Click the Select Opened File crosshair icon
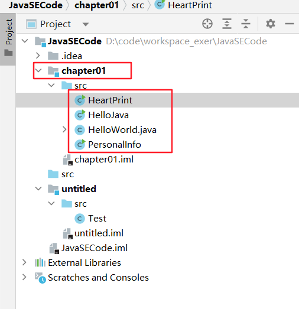This screenshot has width=299, height=309. click(207, 24)
